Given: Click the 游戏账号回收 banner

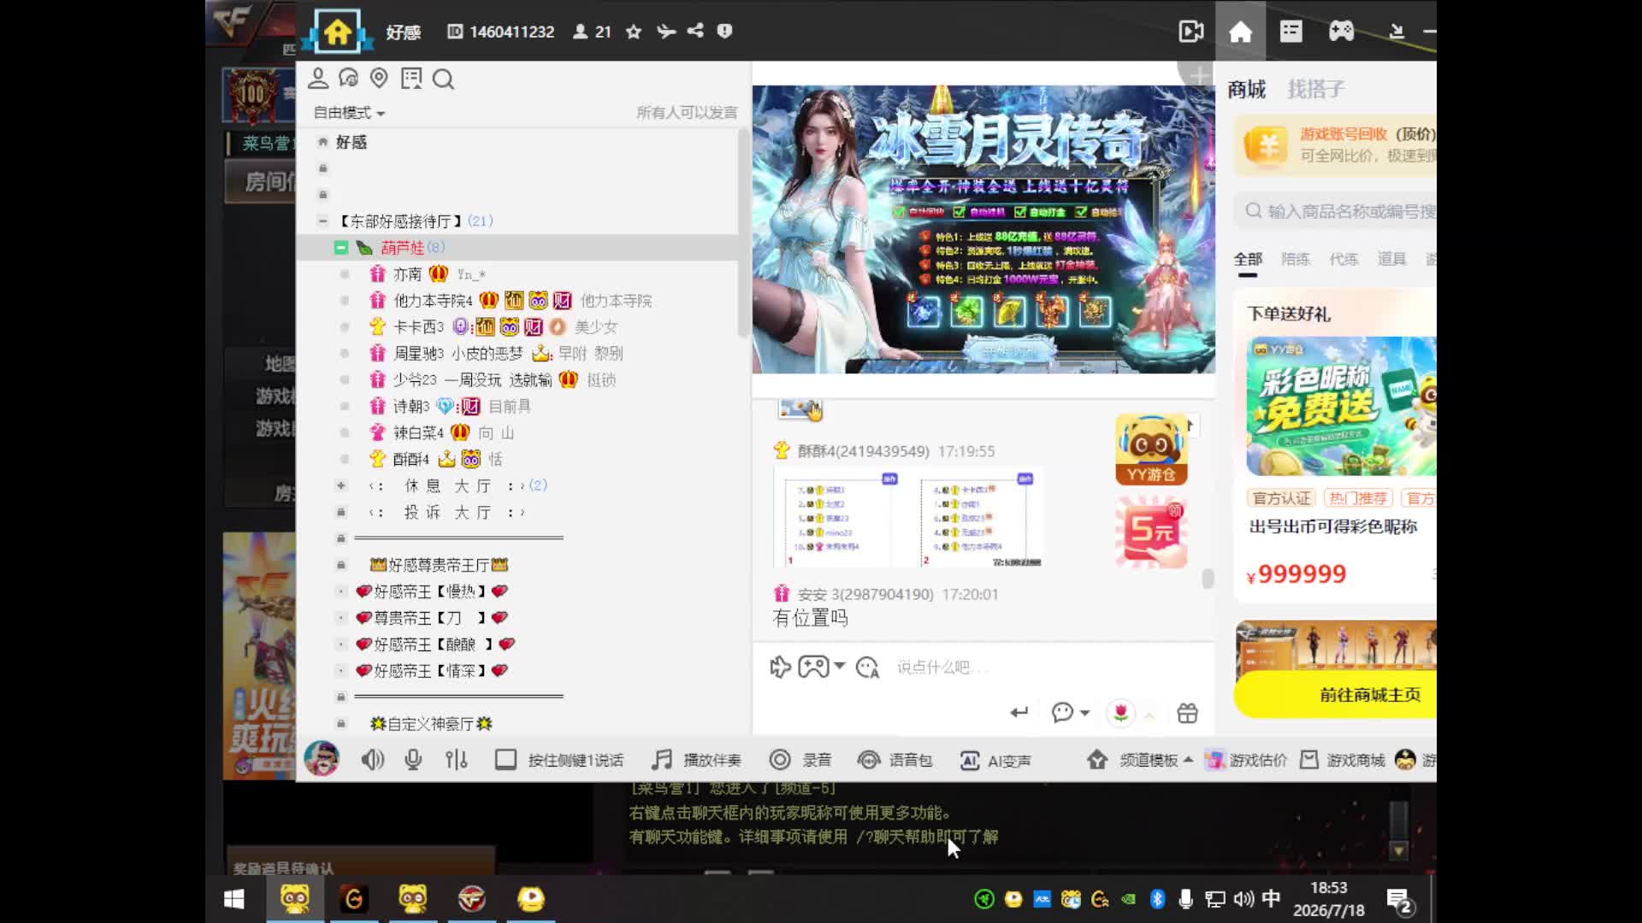Looking at the screenshot, I should pyautogui.click(x=1336, y=145).
